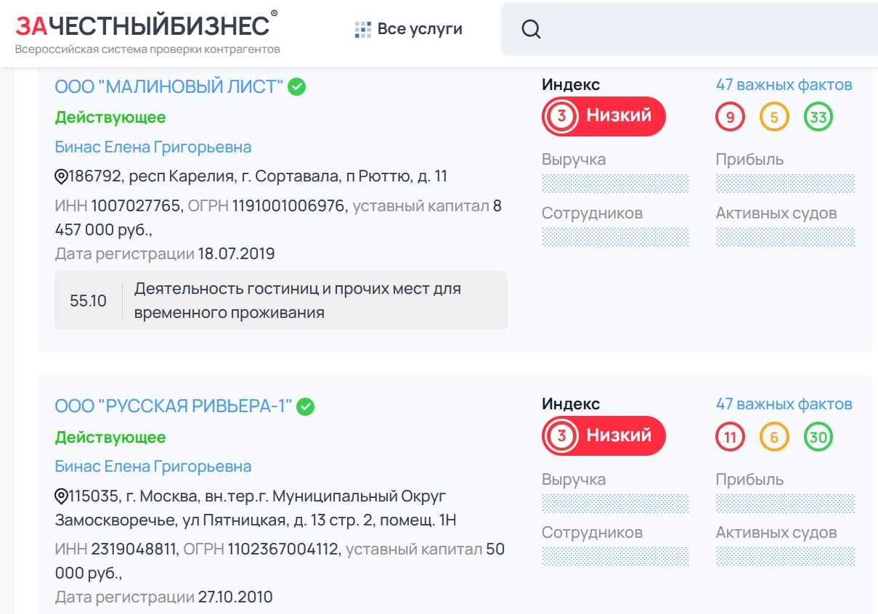
Task: Open 47 важных фактов link for МАЛИНОВЫЙ ЛИСТ
Action: (784, 84)
